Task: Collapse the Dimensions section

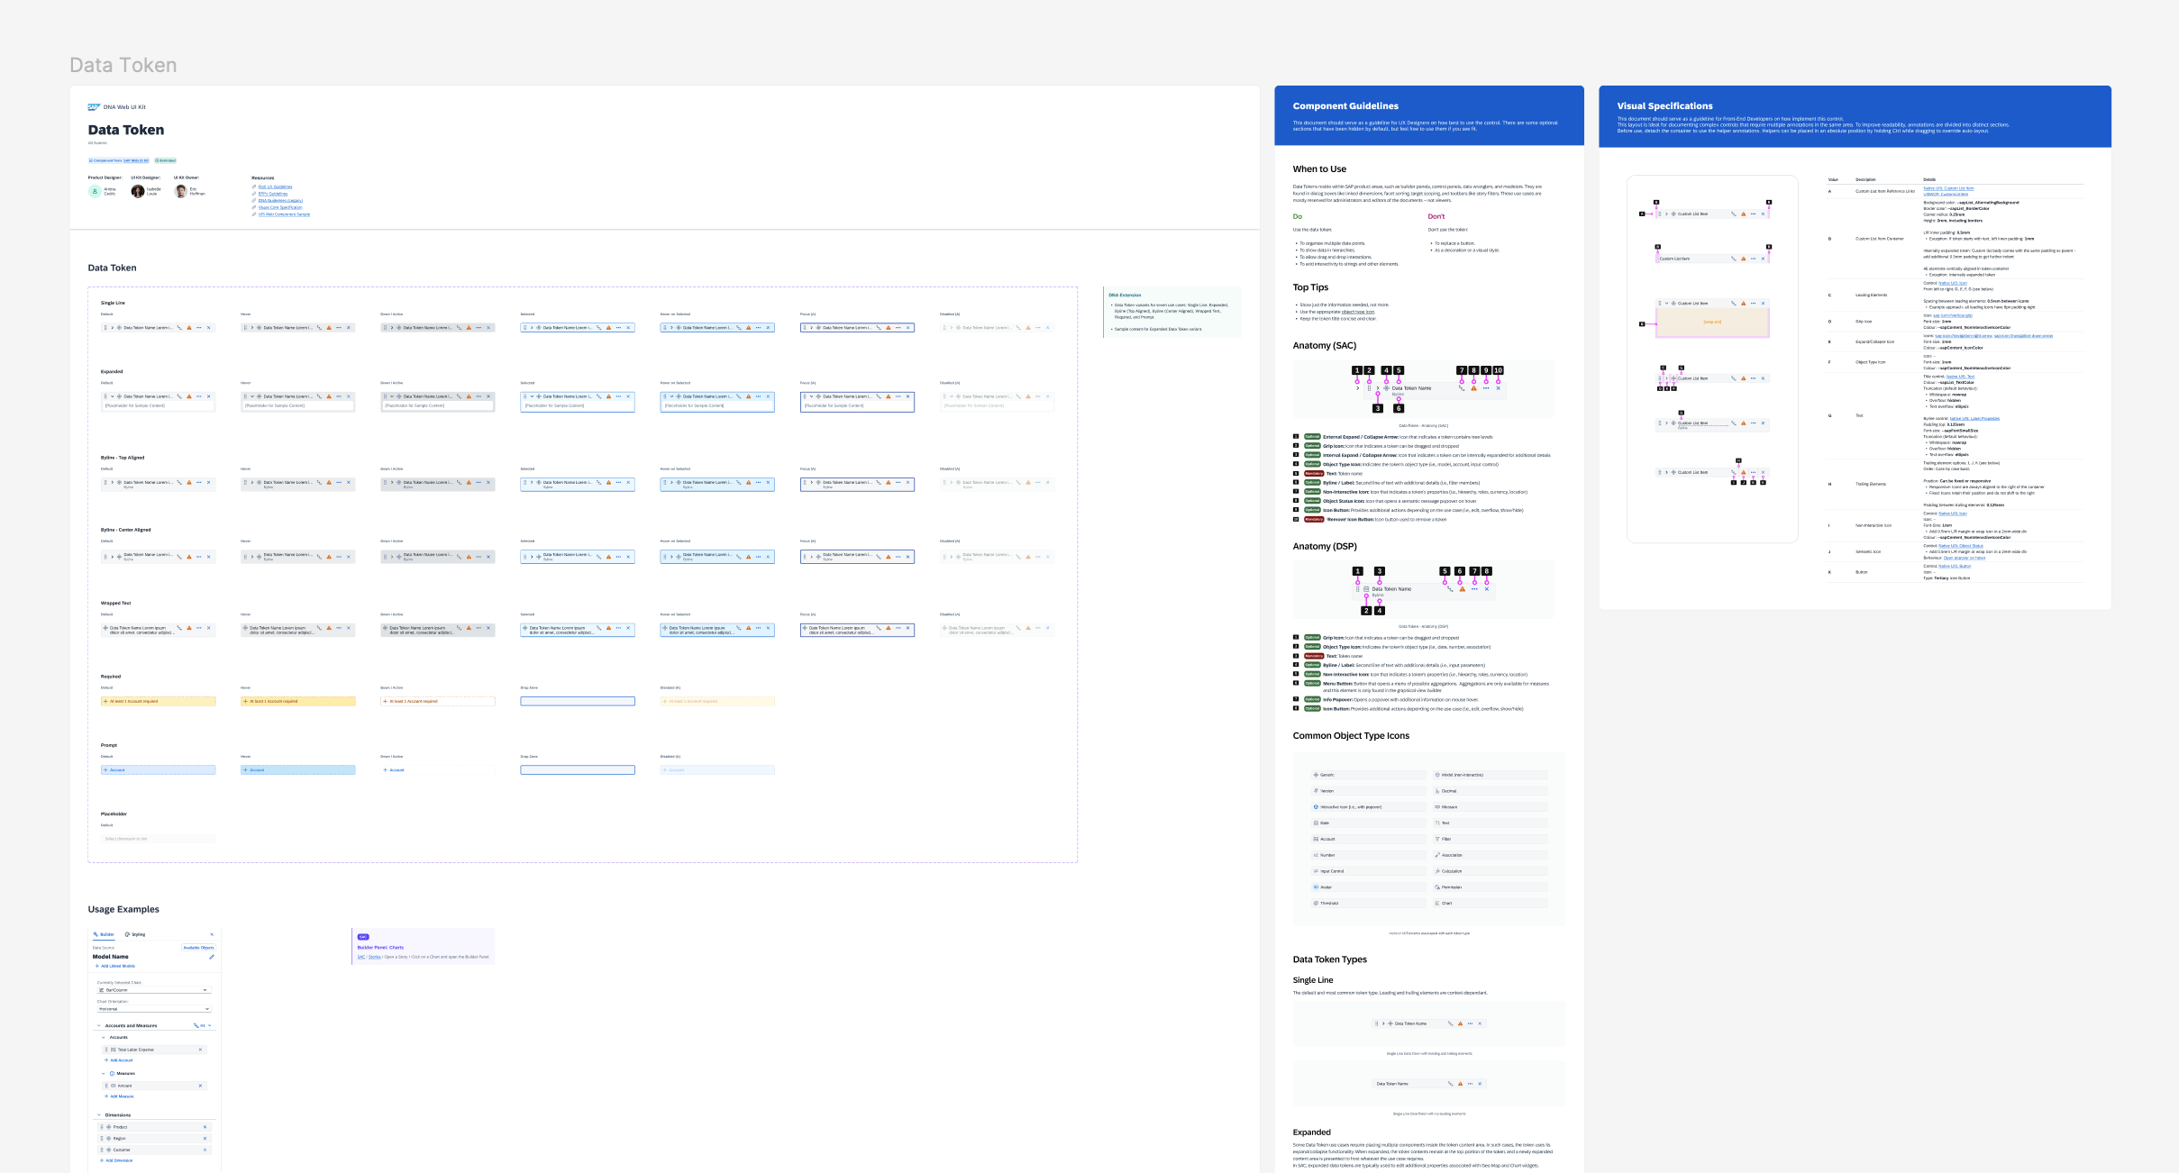Action: 99,1114
